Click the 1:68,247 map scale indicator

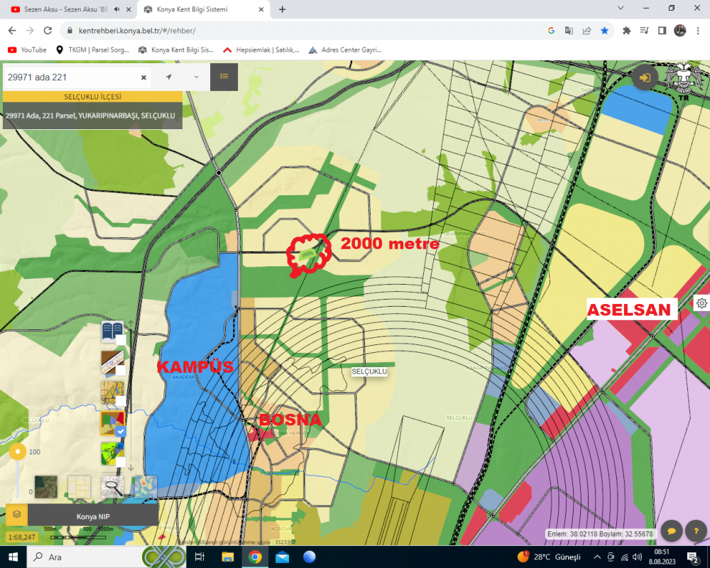pyautogui.click(x=22, y=537)
